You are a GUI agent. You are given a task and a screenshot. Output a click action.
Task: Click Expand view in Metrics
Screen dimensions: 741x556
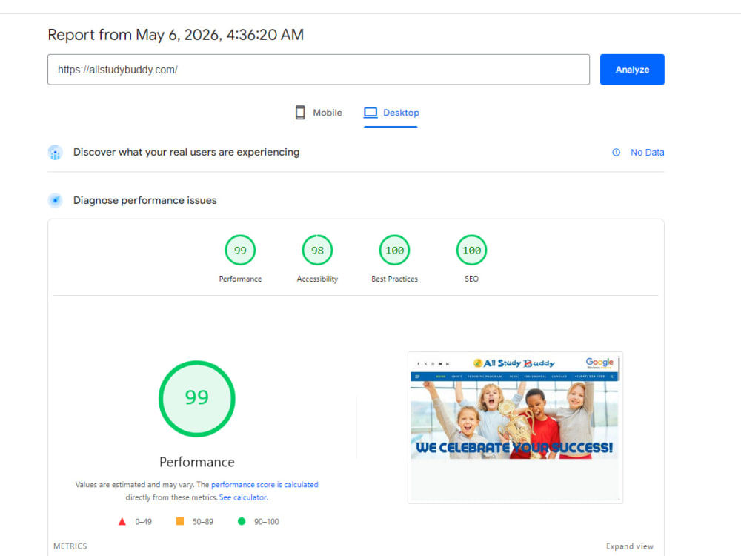pos(629,546)
